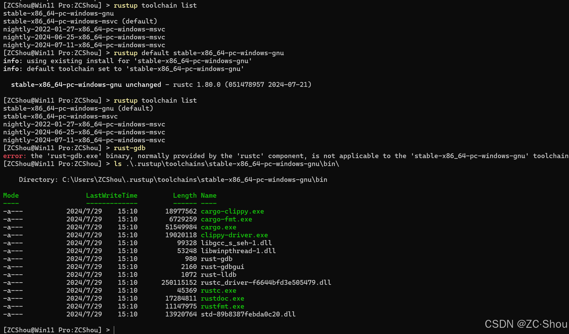Select the rust-gdb file entry
The image size is (569, 334).
(216, 259)
